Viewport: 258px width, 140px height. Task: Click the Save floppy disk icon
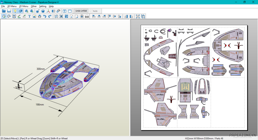click(x=9, y=11)
